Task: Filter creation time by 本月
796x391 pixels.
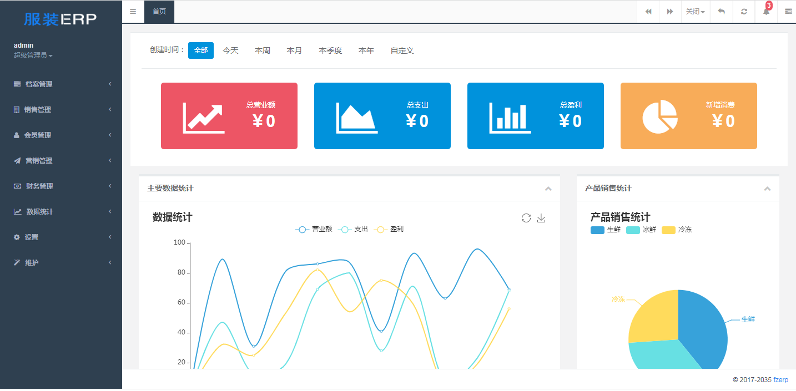Action: 294,50
